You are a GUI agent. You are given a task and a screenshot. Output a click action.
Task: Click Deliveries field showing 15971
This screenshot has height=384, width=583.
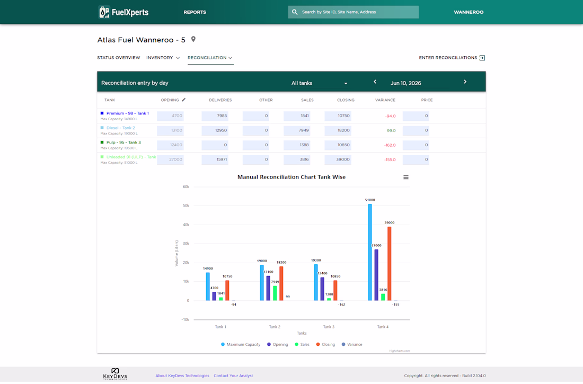tap(215, 159)
